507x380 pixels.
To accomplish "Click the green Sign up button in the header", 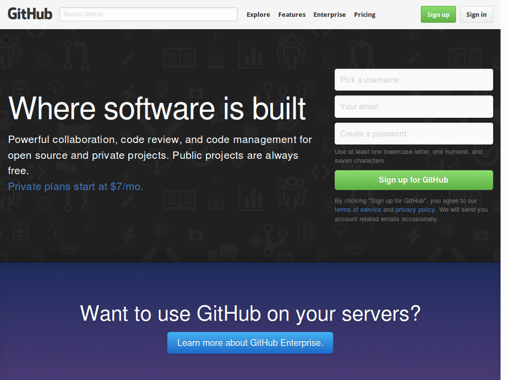I will [x=438, y=14].
